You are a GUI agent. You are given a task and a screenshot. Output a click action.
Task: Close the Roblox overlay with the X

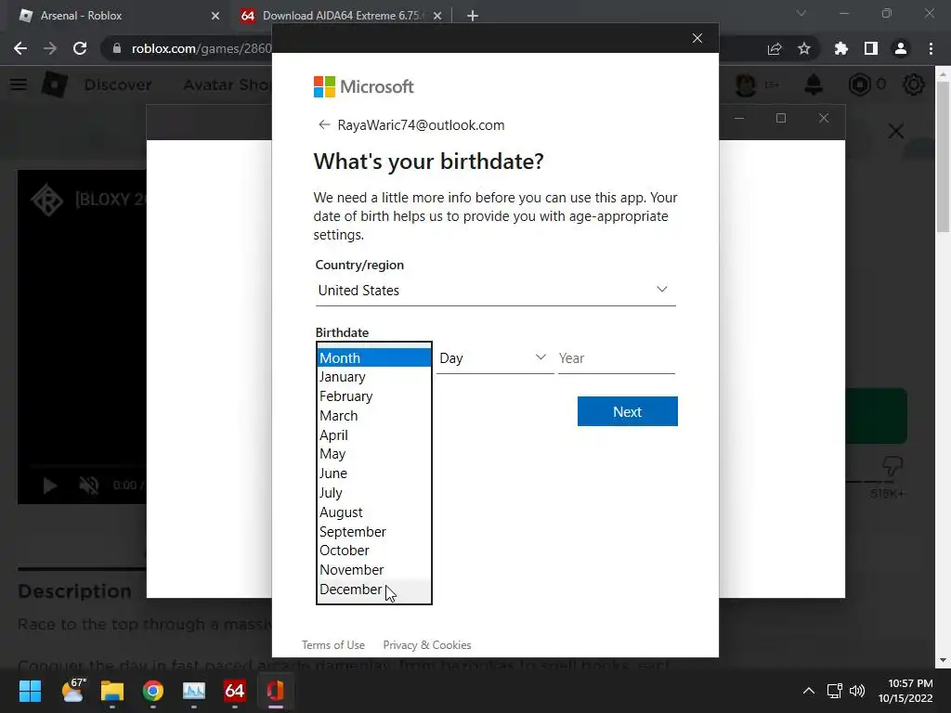(896, 131)
